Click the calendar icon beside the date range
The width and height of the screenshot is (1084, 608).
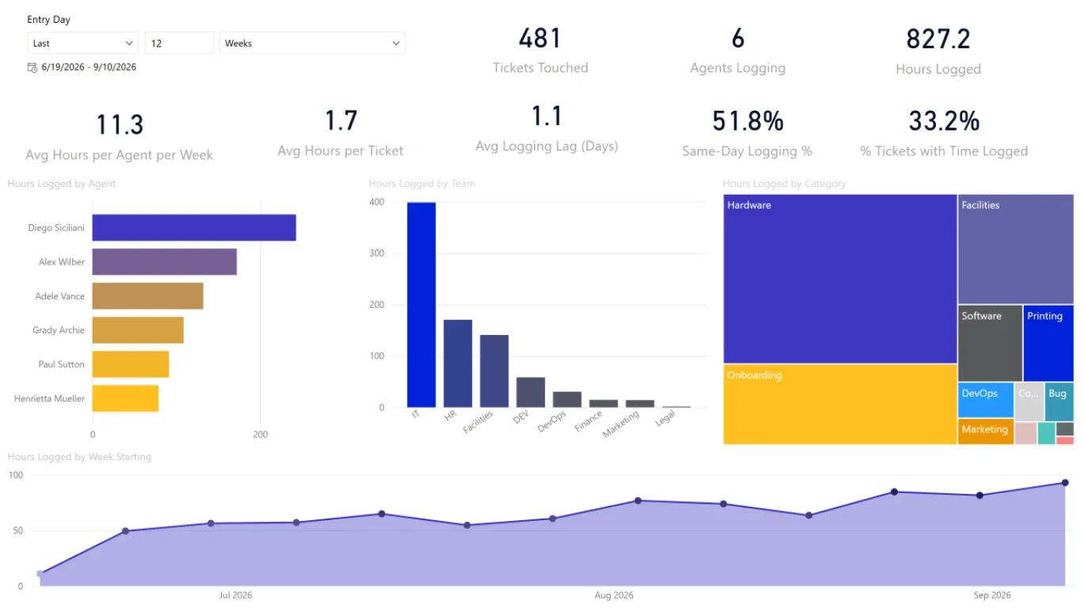click(32, 67)
